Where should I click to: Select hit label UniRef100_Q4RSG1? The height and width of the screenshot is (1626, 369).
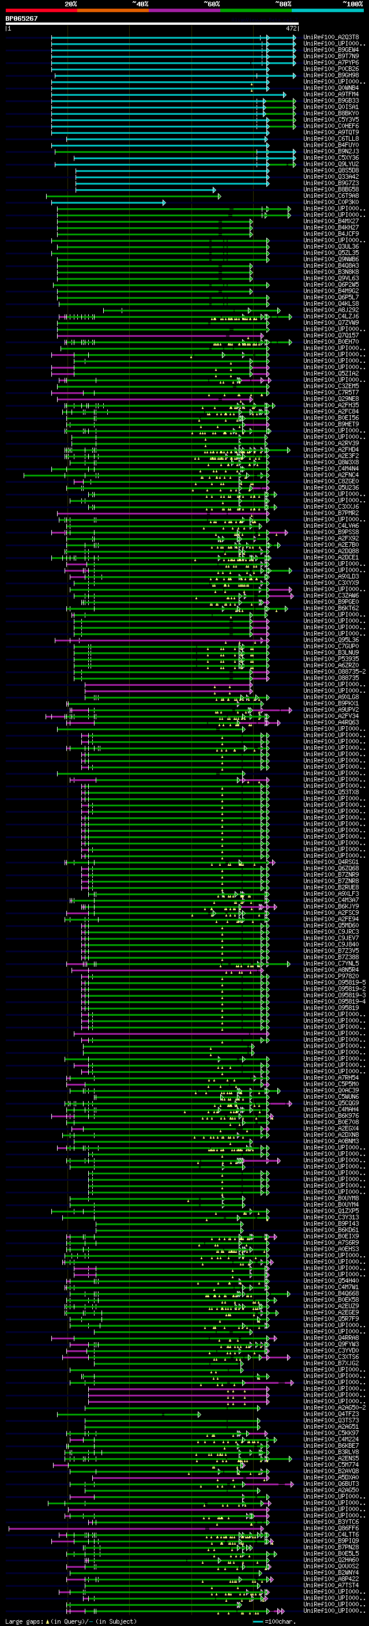point(331,862)
